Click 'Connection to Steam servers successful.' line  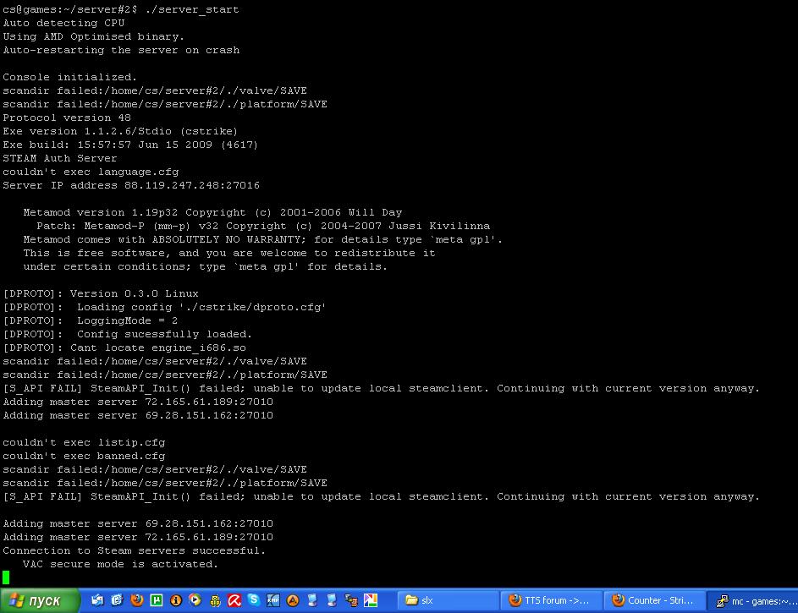(135, 550)
